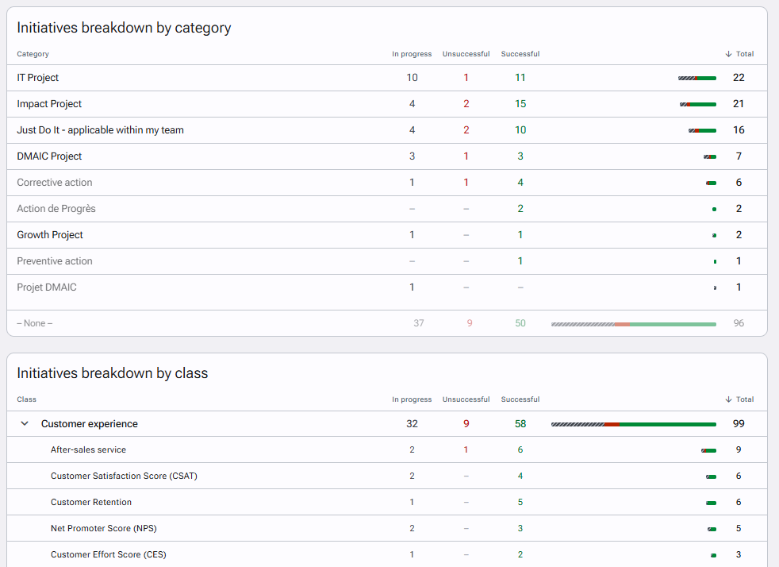Click Impact Project total 21

[739, 104]
